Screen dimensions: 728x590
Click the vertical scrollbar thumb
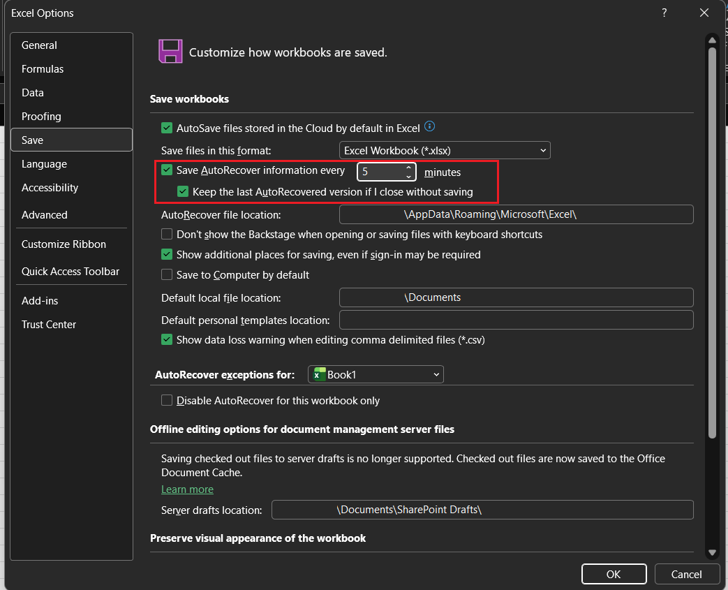[x=712, y=242]
